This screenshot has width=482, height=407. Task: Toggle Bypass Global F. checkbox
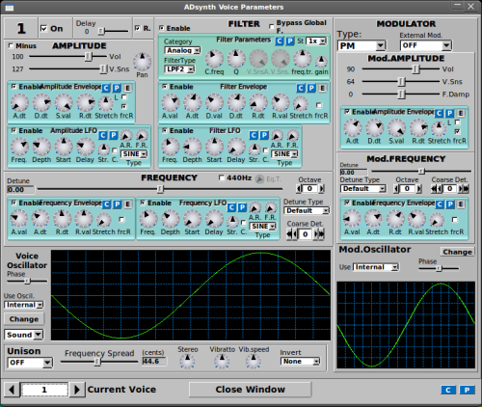coord(272,26)
